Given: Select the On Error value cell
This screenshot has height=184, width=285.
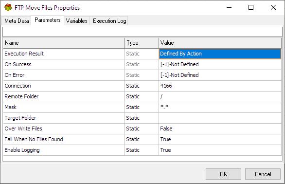Looking at the screenshot, I should (x=220, y=75).
